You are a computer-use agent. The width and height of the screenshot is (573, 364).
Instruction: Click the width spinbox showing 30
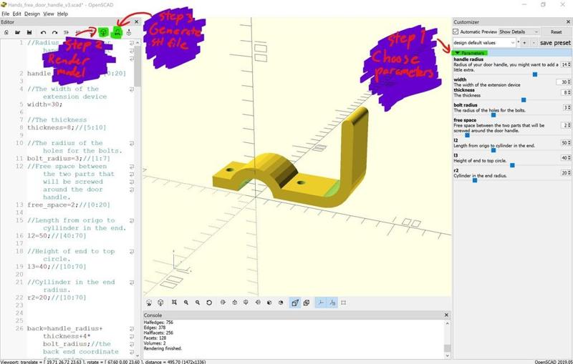pos(563,82)
